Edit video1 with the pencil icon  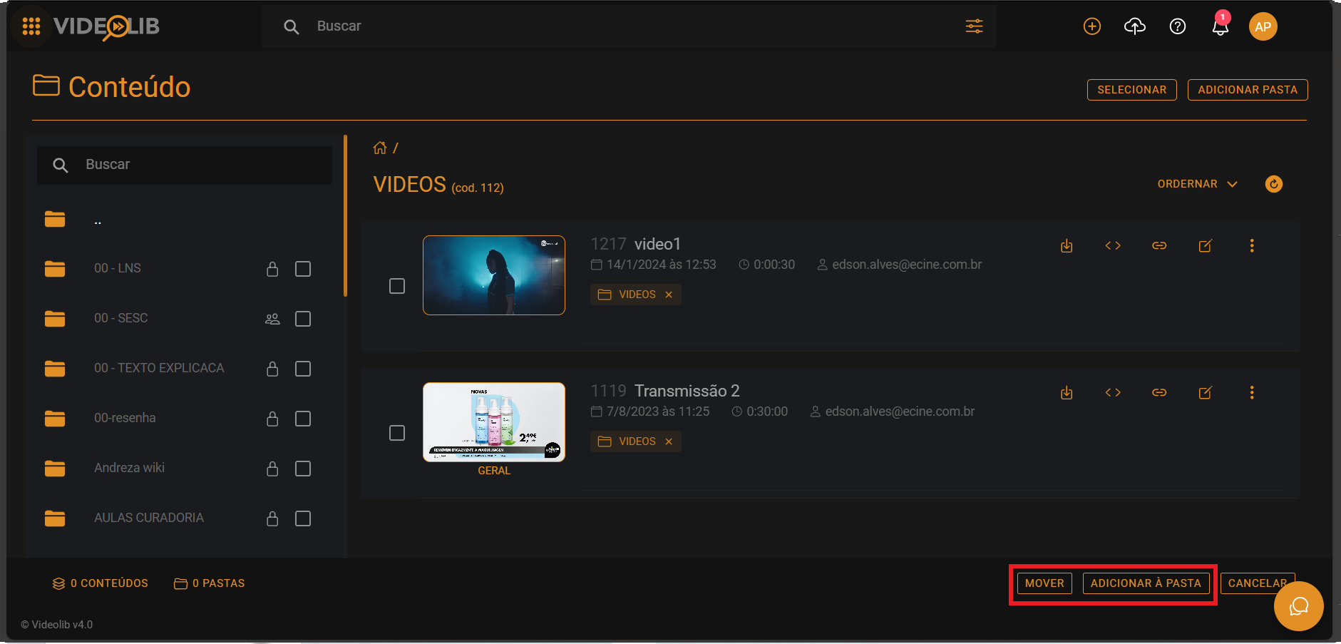click(1206, 245)
